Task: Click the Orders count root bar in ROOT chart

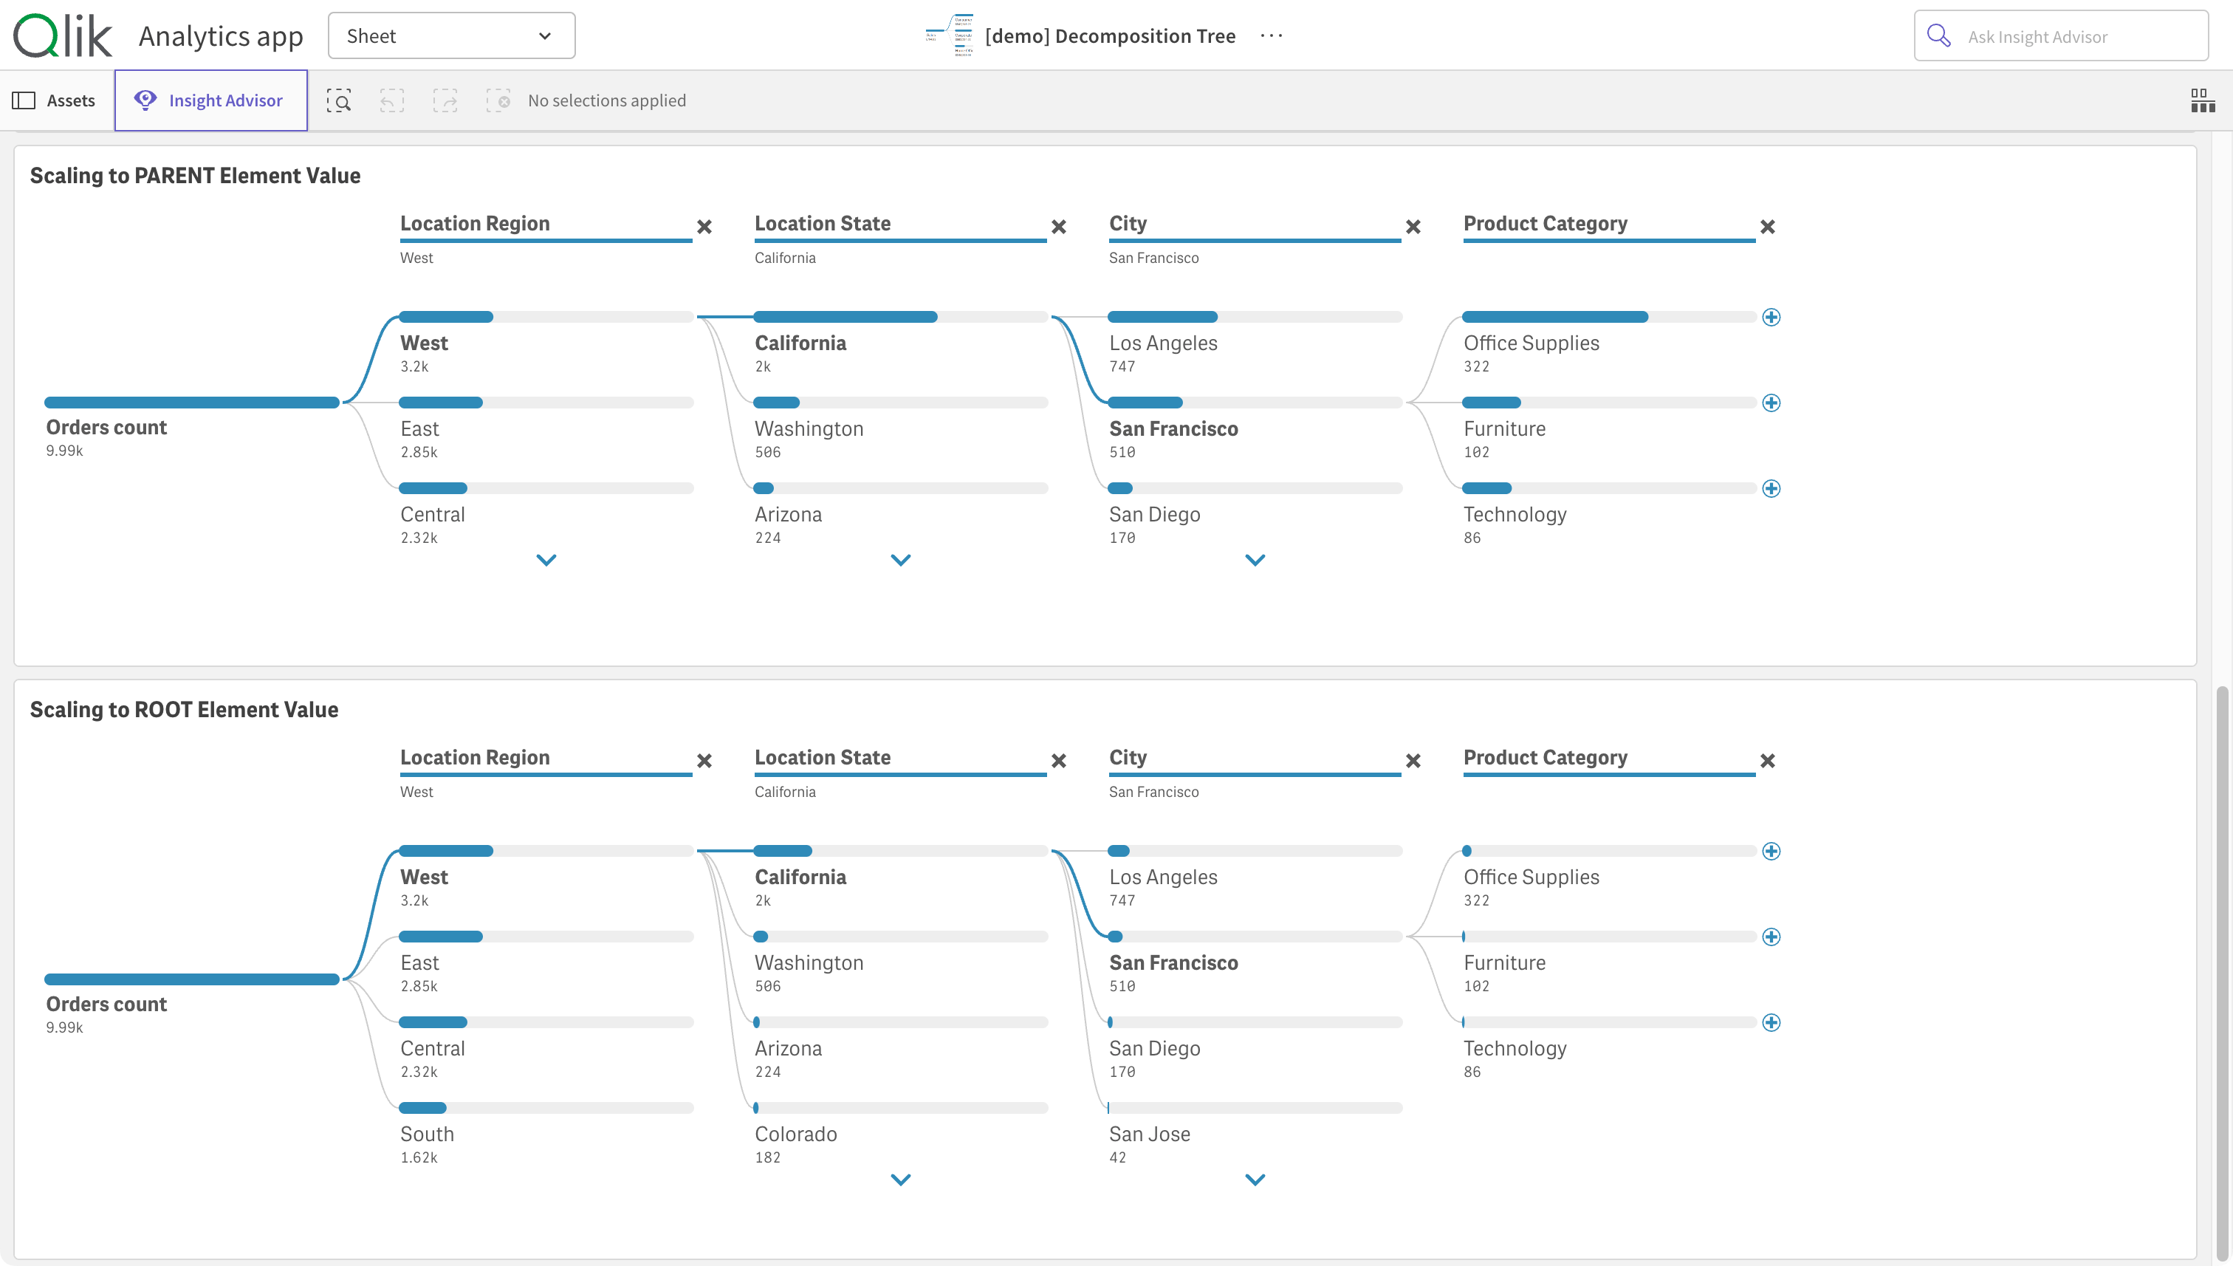Action: tap(191, 980)
